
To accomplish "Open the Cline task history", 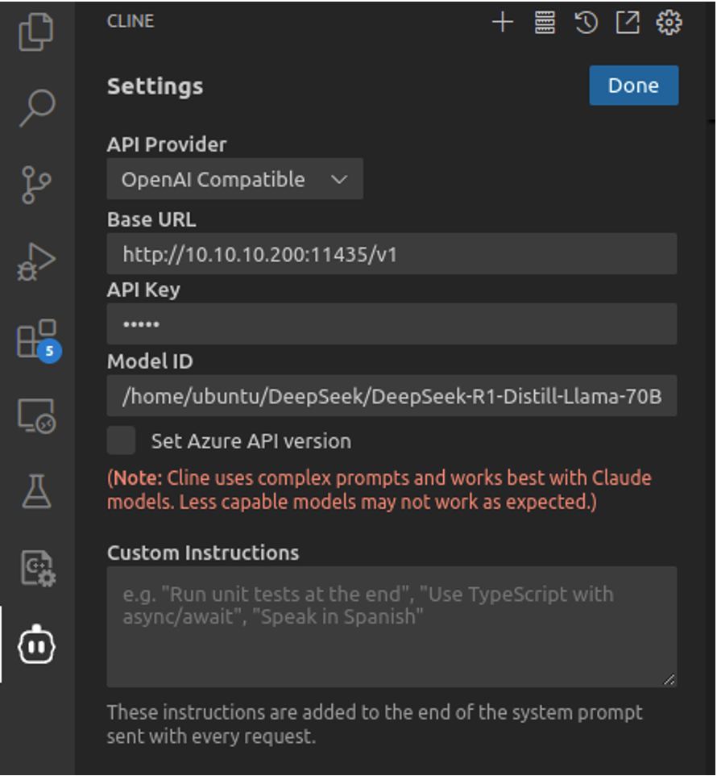I will (586, 23).
